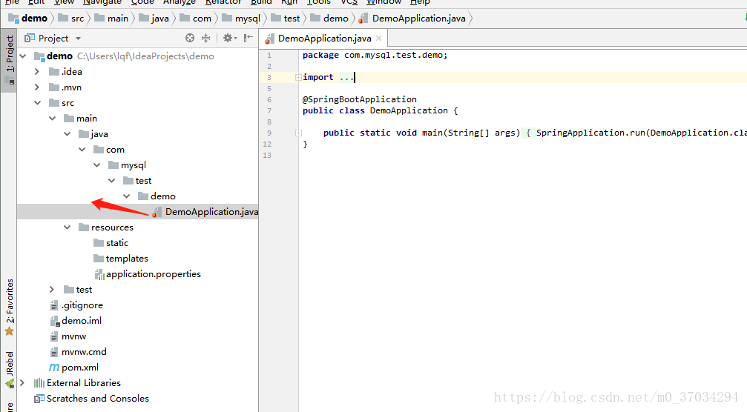Image resolution: width=747 pixels, height=412 pixels.
Task: Click the External Libraries icon
Action: [x=39, y=383]
